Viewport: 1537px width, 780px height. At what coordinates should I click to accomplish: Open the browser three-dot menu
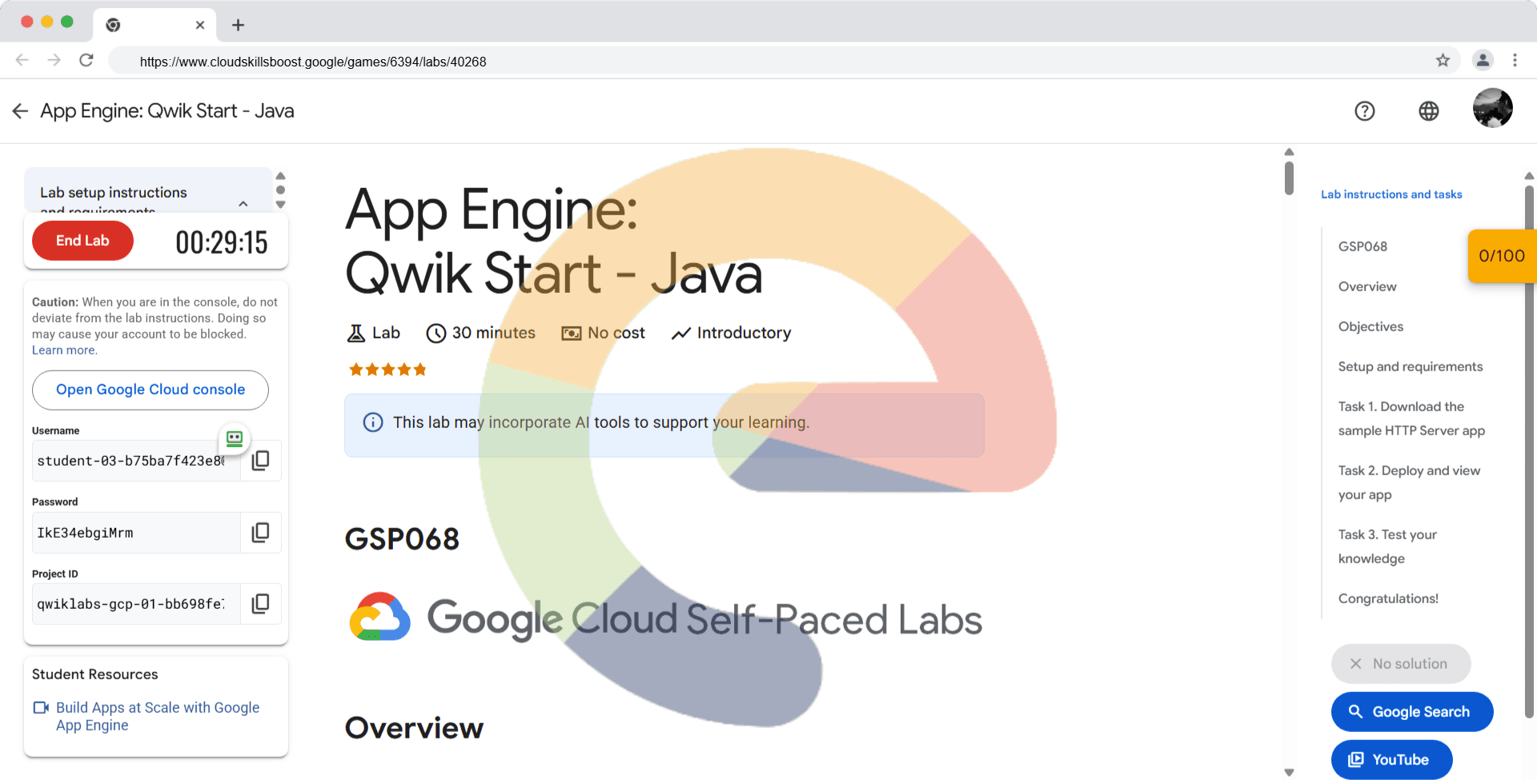point(1515,60)
